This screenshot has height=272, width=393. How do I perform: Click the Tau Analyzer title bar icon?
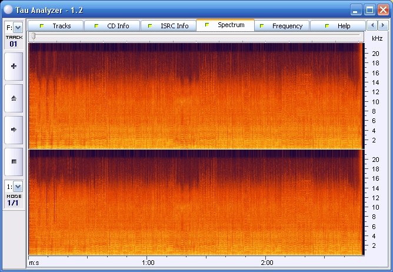(7, 9)
